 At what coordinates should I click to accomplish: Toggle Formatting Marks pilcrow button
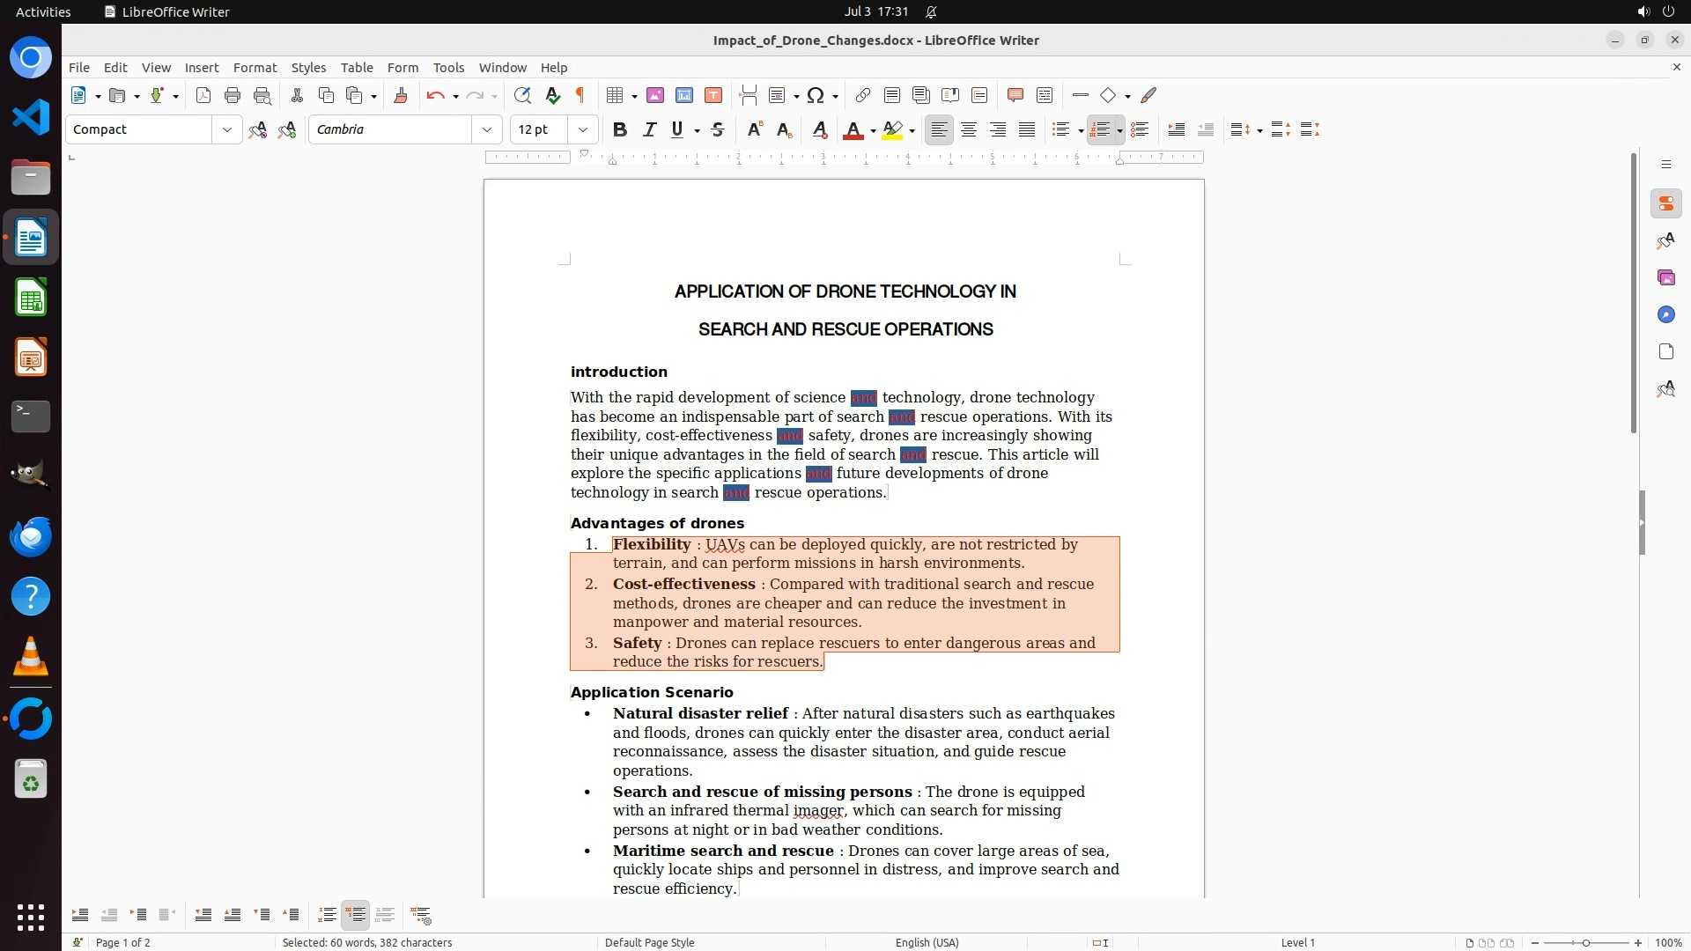click(580, 95)
